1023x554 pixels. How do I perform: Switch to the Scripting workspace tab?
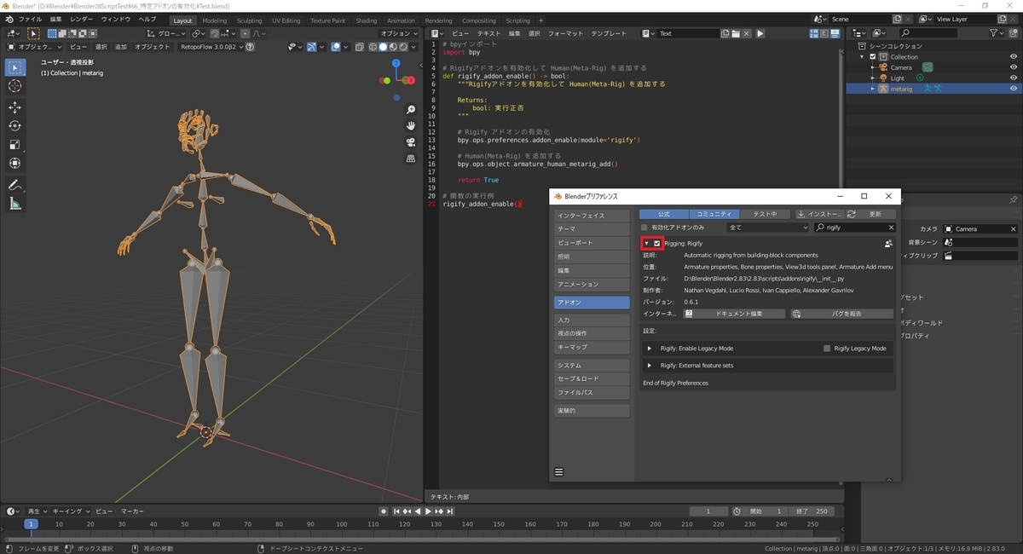517,20
